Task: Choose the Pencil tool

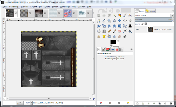Action: (x=109, y=31)
